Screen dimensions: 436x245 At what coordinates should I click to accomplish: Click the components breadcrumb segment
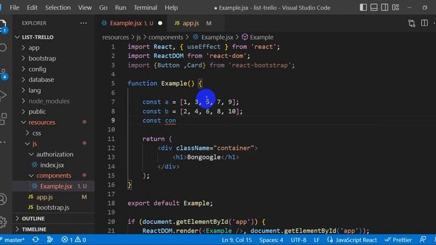[x=166, y=37]
